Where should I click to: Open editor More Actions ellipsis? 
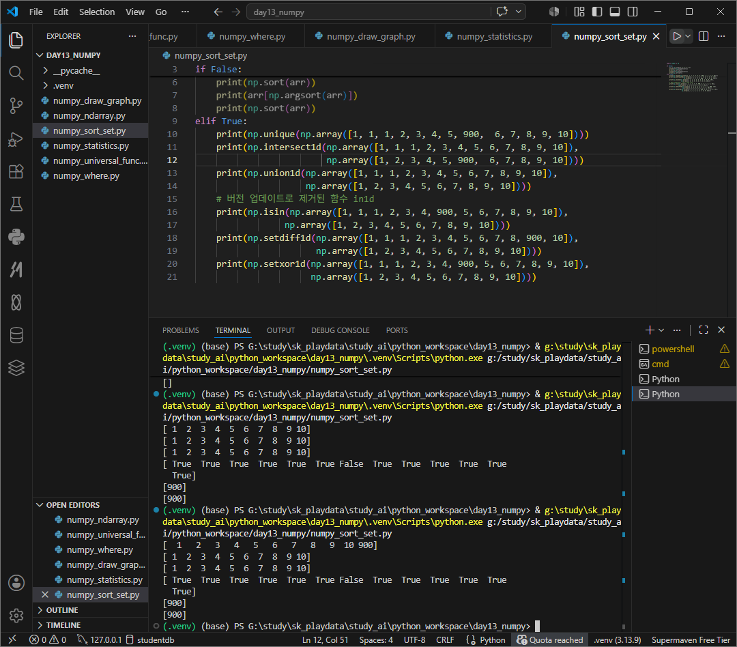721,36
